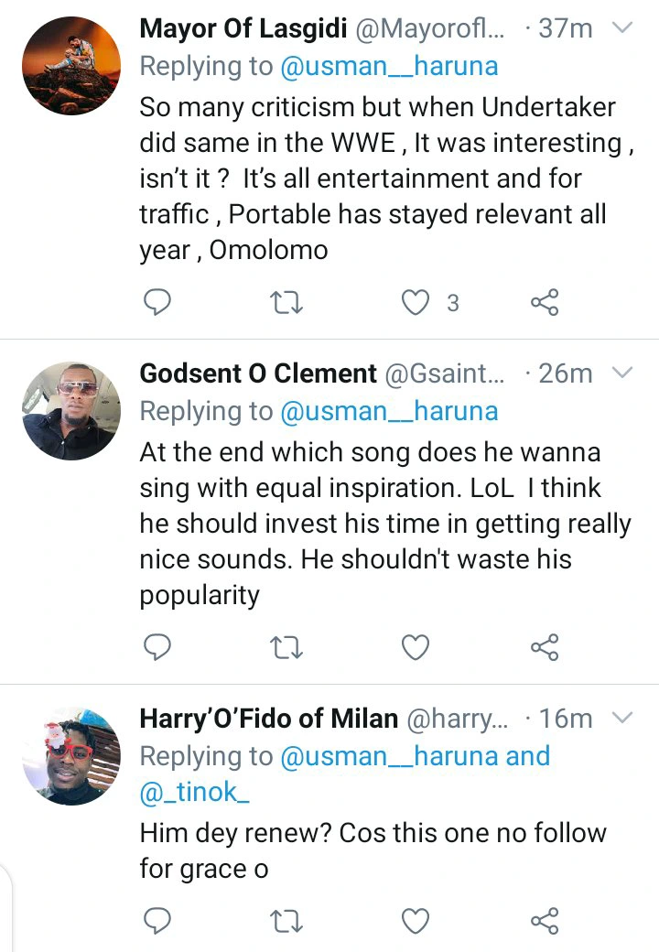Like Mayor Of Lasgidi's tweet about Undertaker
Screen dimensions: 659x952
tap(416, 302)
